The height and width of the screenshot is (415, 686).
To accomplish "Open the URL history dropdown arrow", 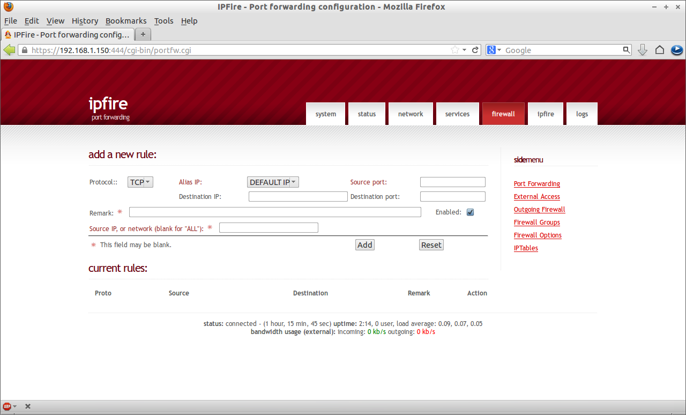I will (x=465, y=50).
